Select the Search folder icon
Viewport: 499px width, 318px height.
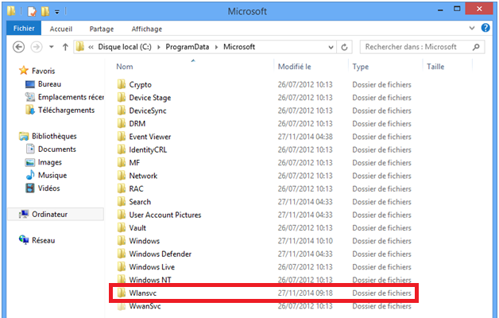tap(122, 202)
